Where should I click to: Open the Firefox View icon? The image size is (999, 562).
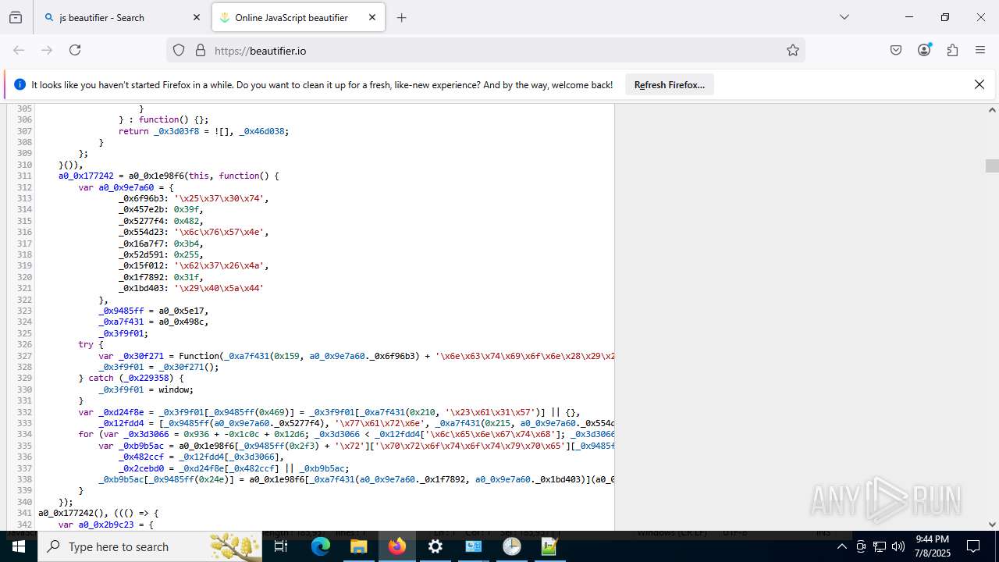16,17
